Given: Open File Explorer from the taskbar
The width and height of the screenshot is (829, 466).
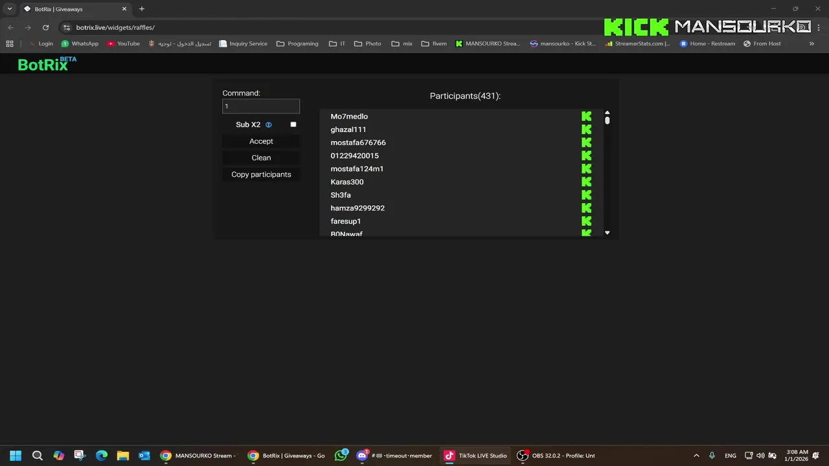Looking at the screenshot, I should [123, 456].
